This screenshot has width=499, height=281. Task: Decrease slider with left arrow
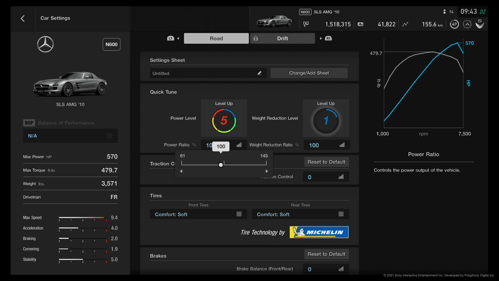tap(181, 171)
